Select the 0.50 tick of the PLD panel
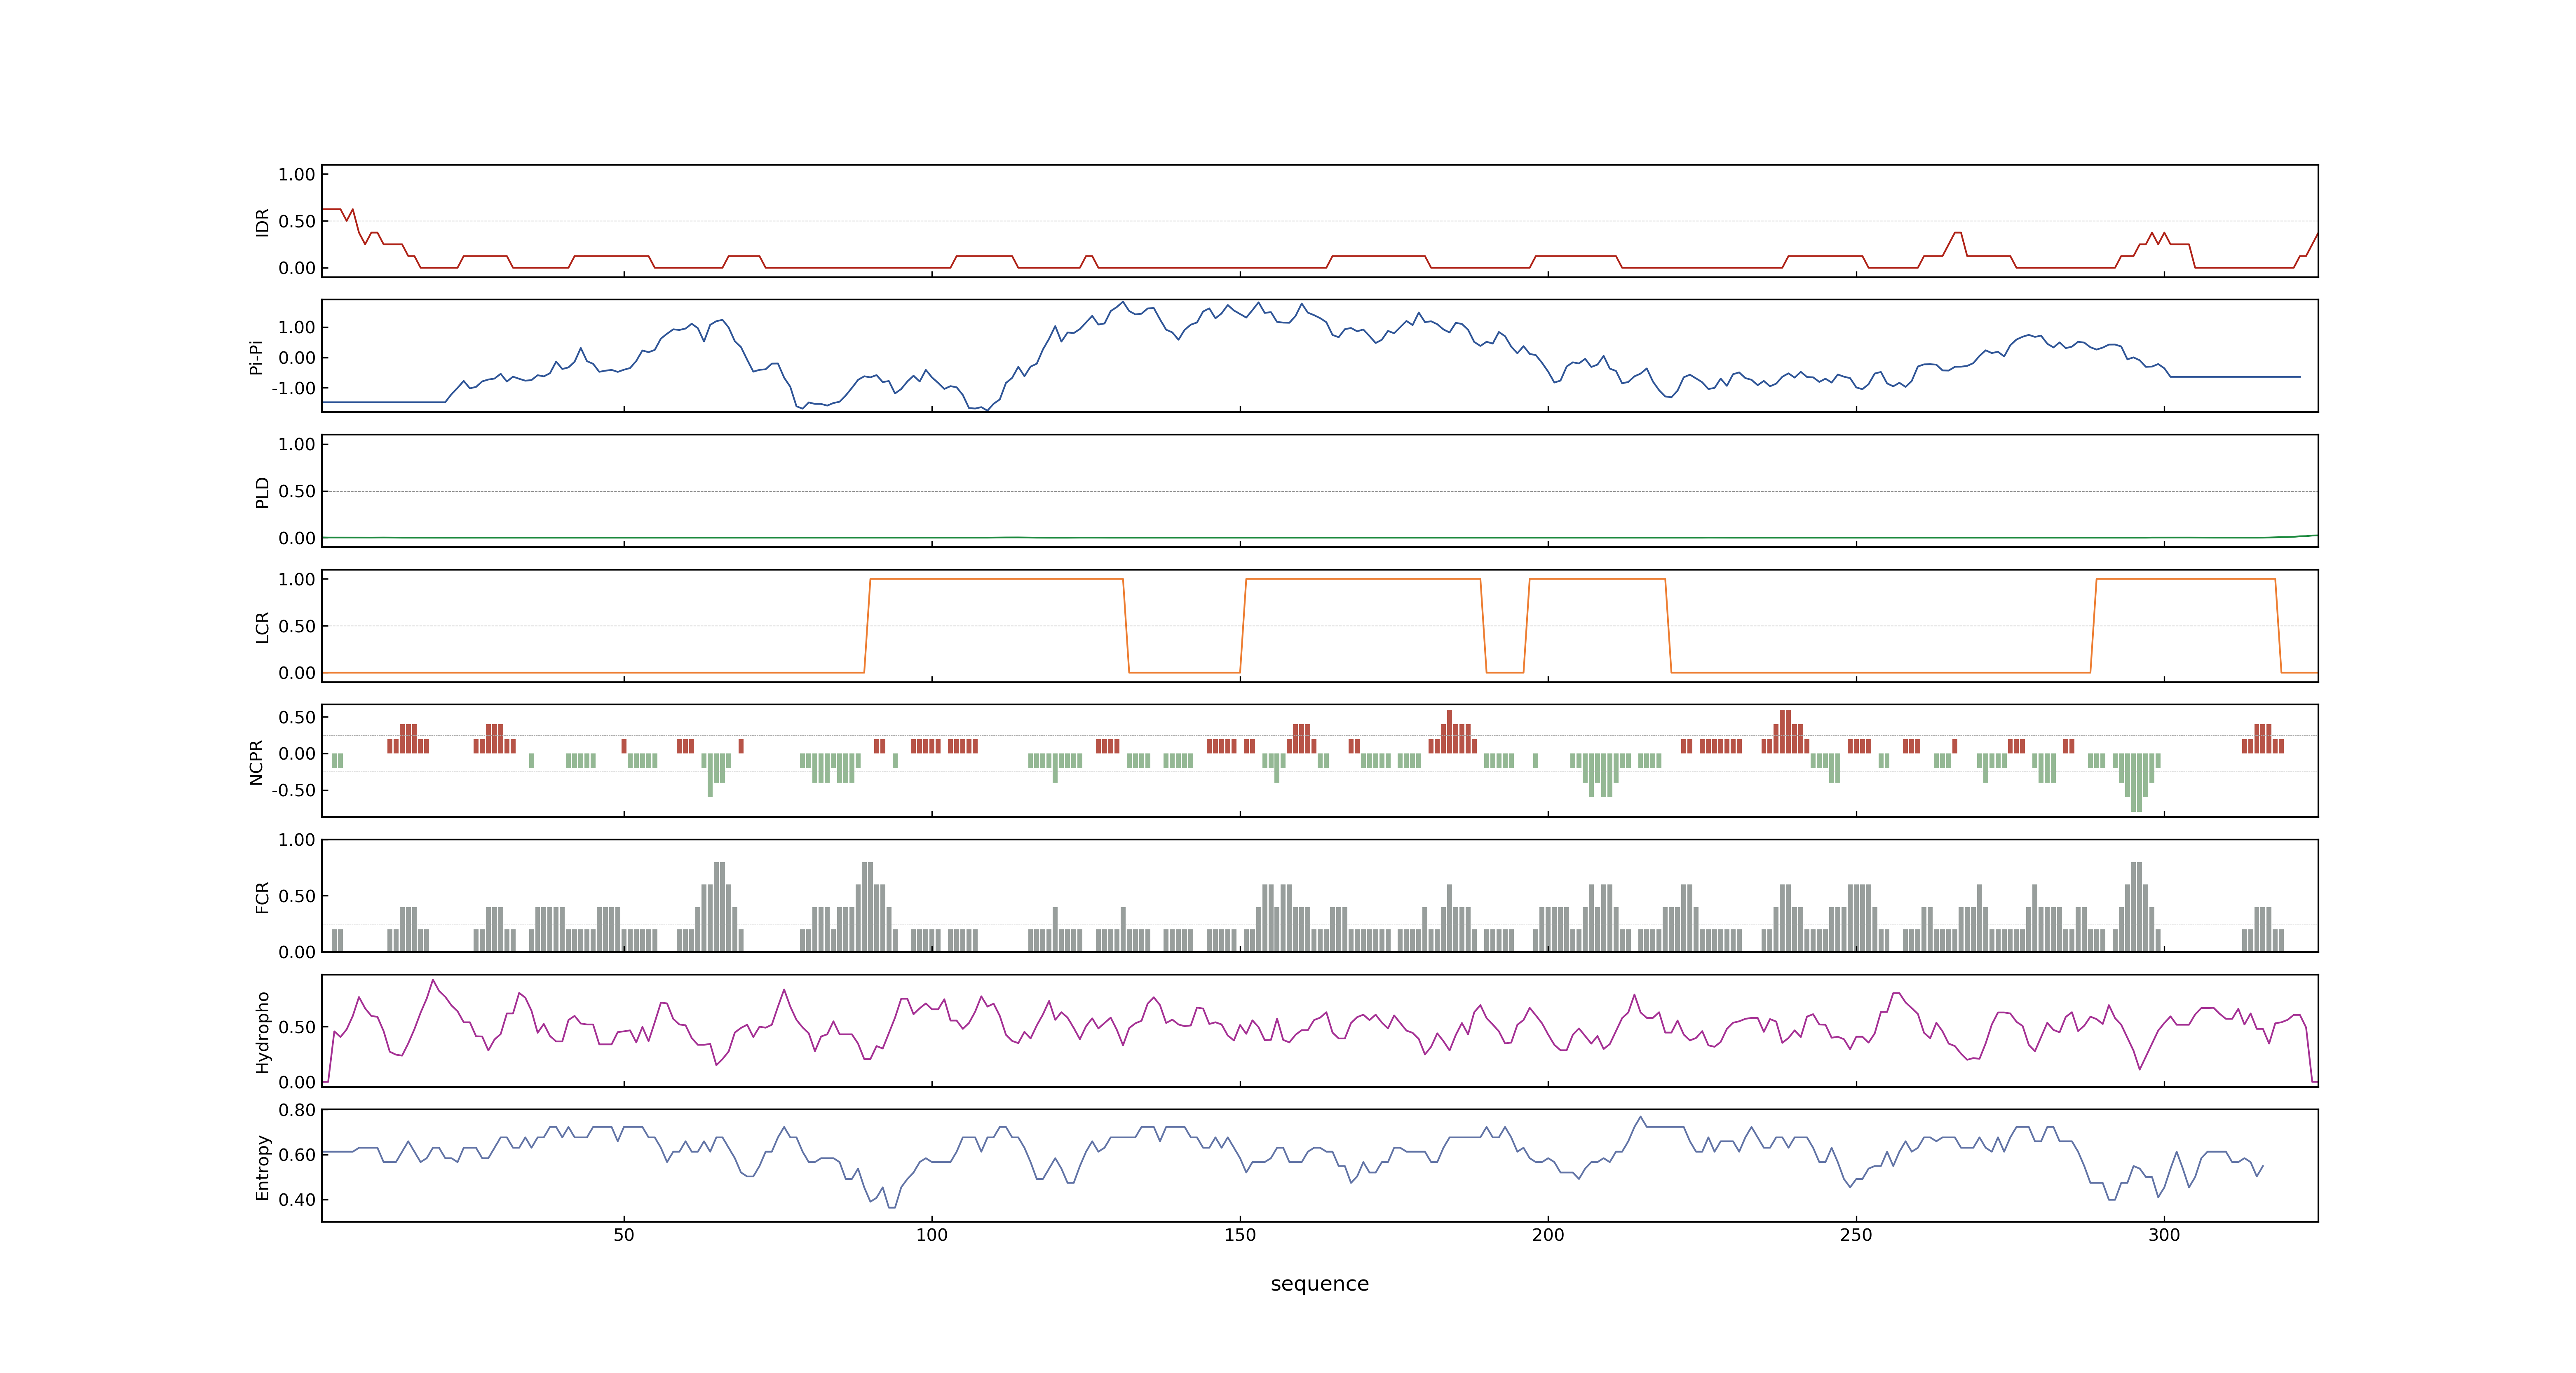2576x1373 pixels. pos(297,491)
